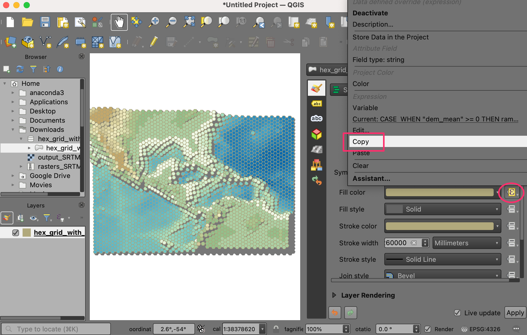
Task: Open 3D View tab with cube icon
Action: pos(316,134)
